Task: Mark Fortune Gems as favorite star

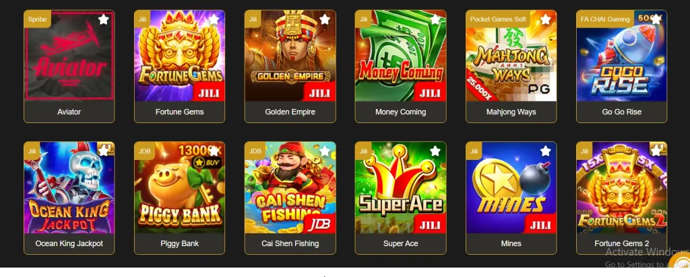Action: point(214,19)
